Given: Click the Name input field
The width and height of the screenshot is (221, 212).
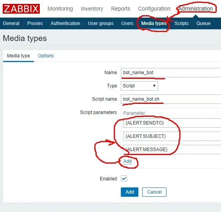Looking at the screenshot, I should (171, 73).
